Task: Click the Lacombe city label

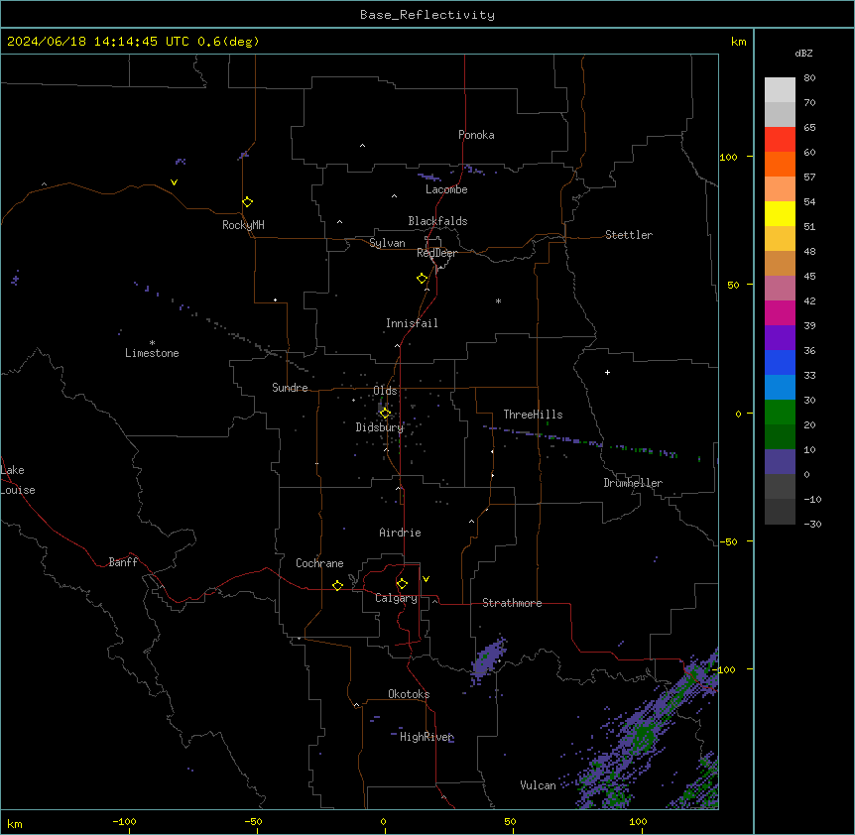Action: tap(446, 189)
